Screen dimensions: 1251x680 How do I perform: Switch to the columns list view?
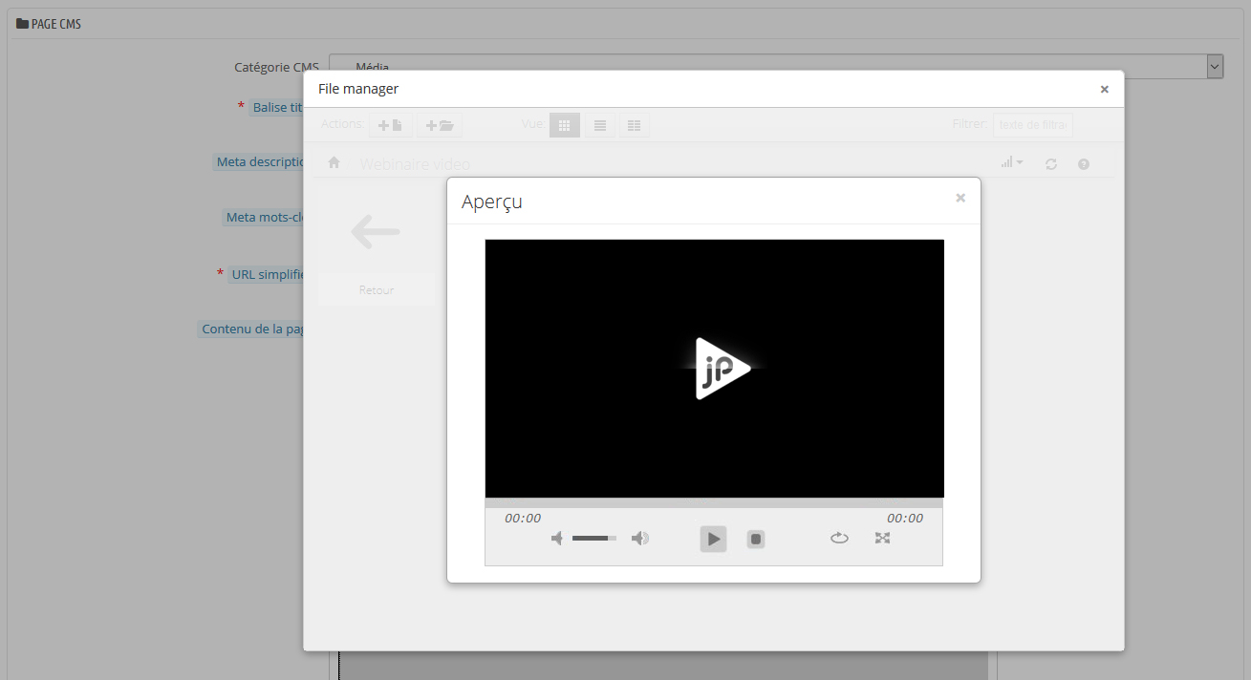[635, 125]
